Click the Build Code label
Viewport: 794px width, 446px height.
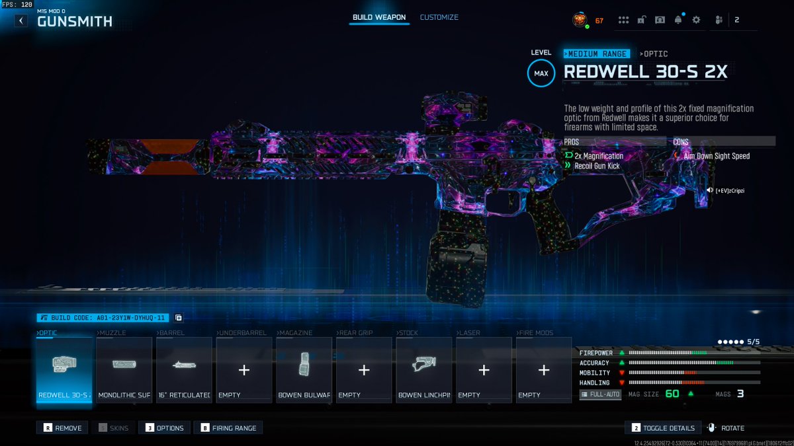104,318
